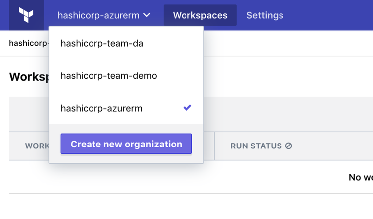The image size is (373, 219).
Task: Open the Workspaces tab
Action: click(x=200, y=15)
